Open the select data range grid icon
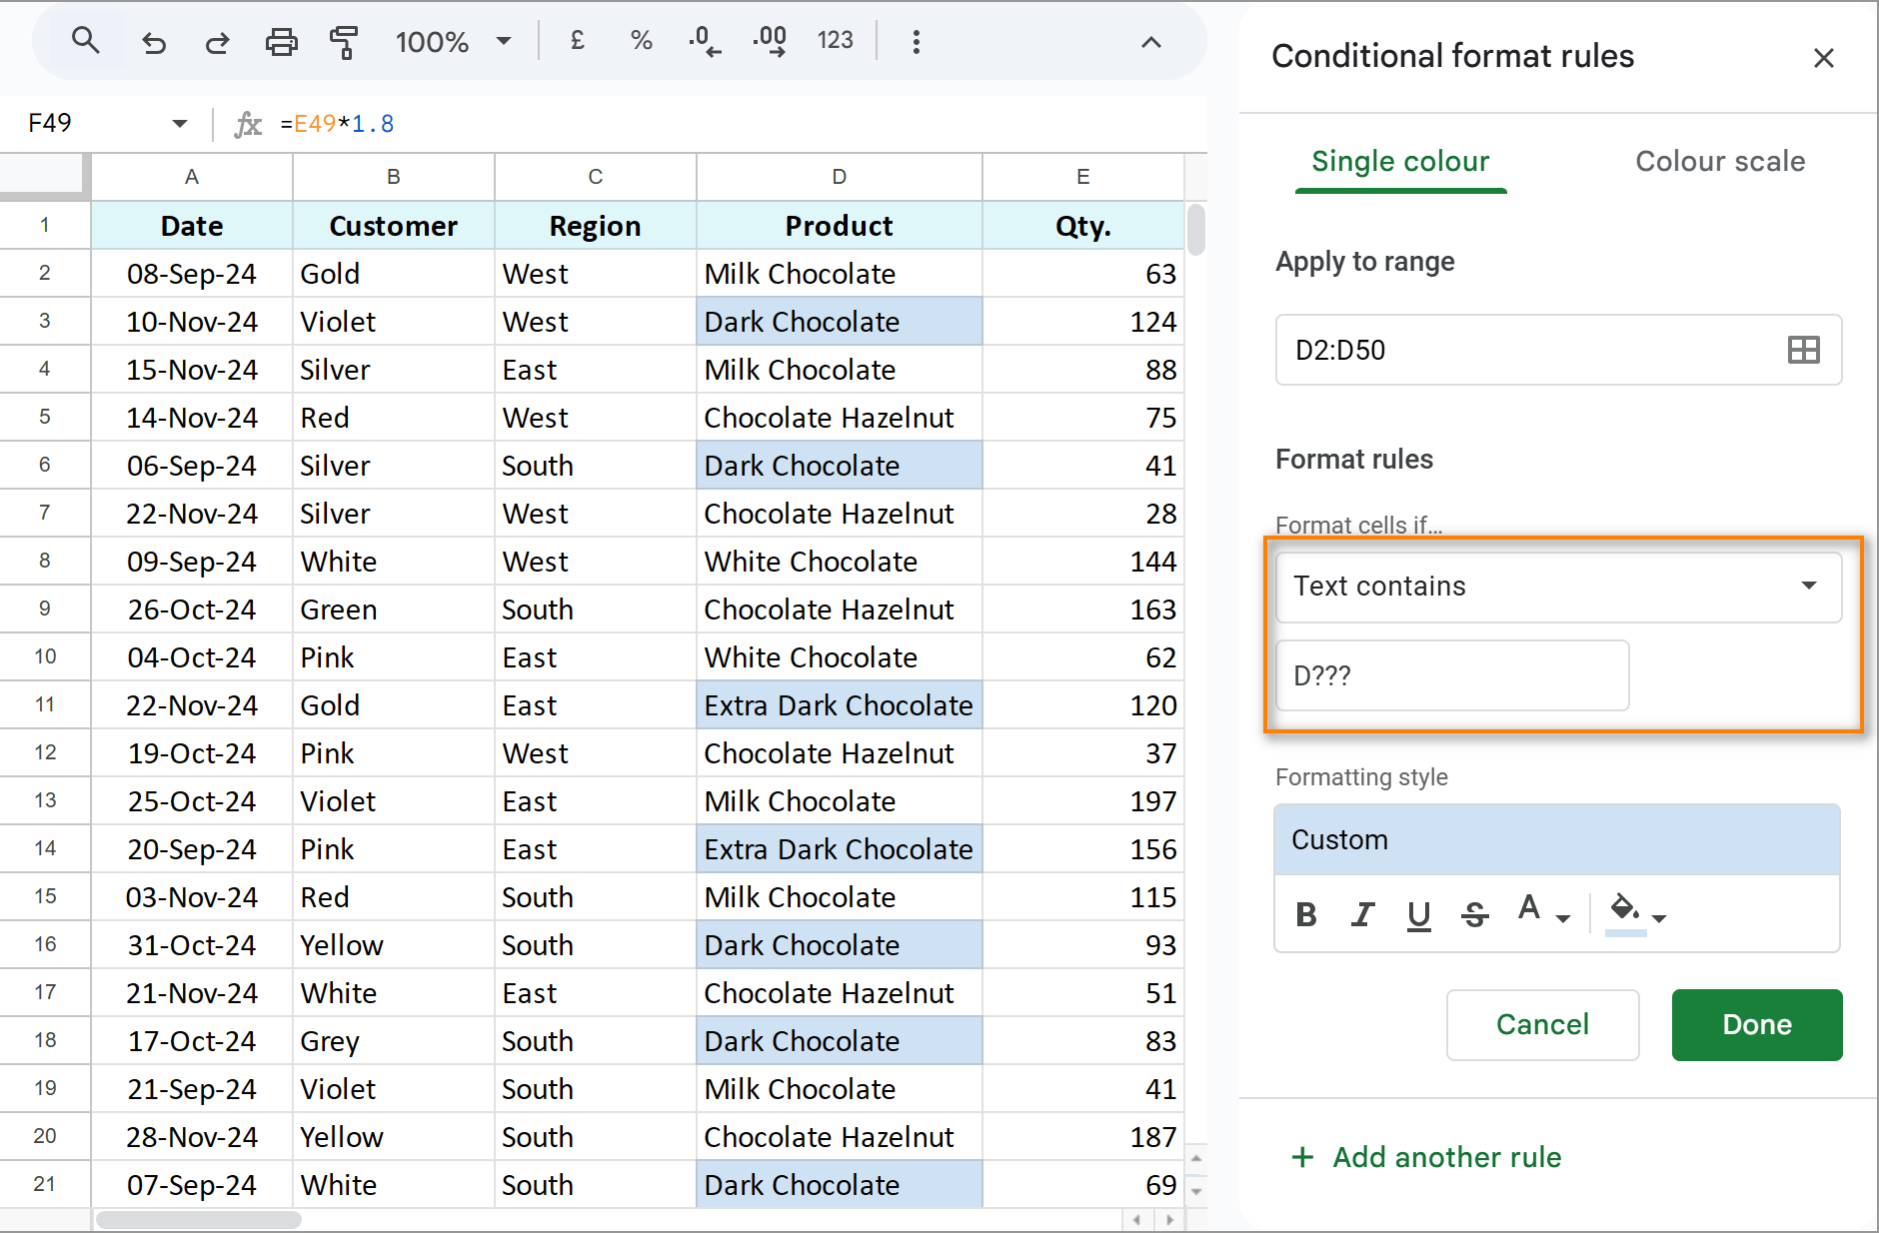 [1804, 350]
